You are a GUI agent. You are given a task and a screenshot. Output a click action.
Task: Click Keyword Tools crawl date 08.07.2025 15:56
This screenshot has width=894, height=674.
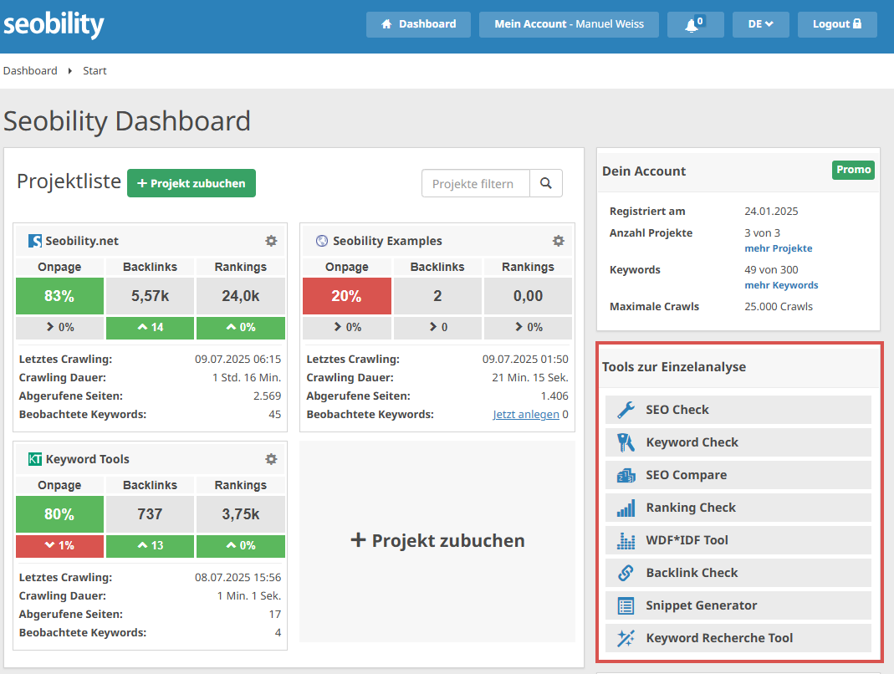pos(238,578)
